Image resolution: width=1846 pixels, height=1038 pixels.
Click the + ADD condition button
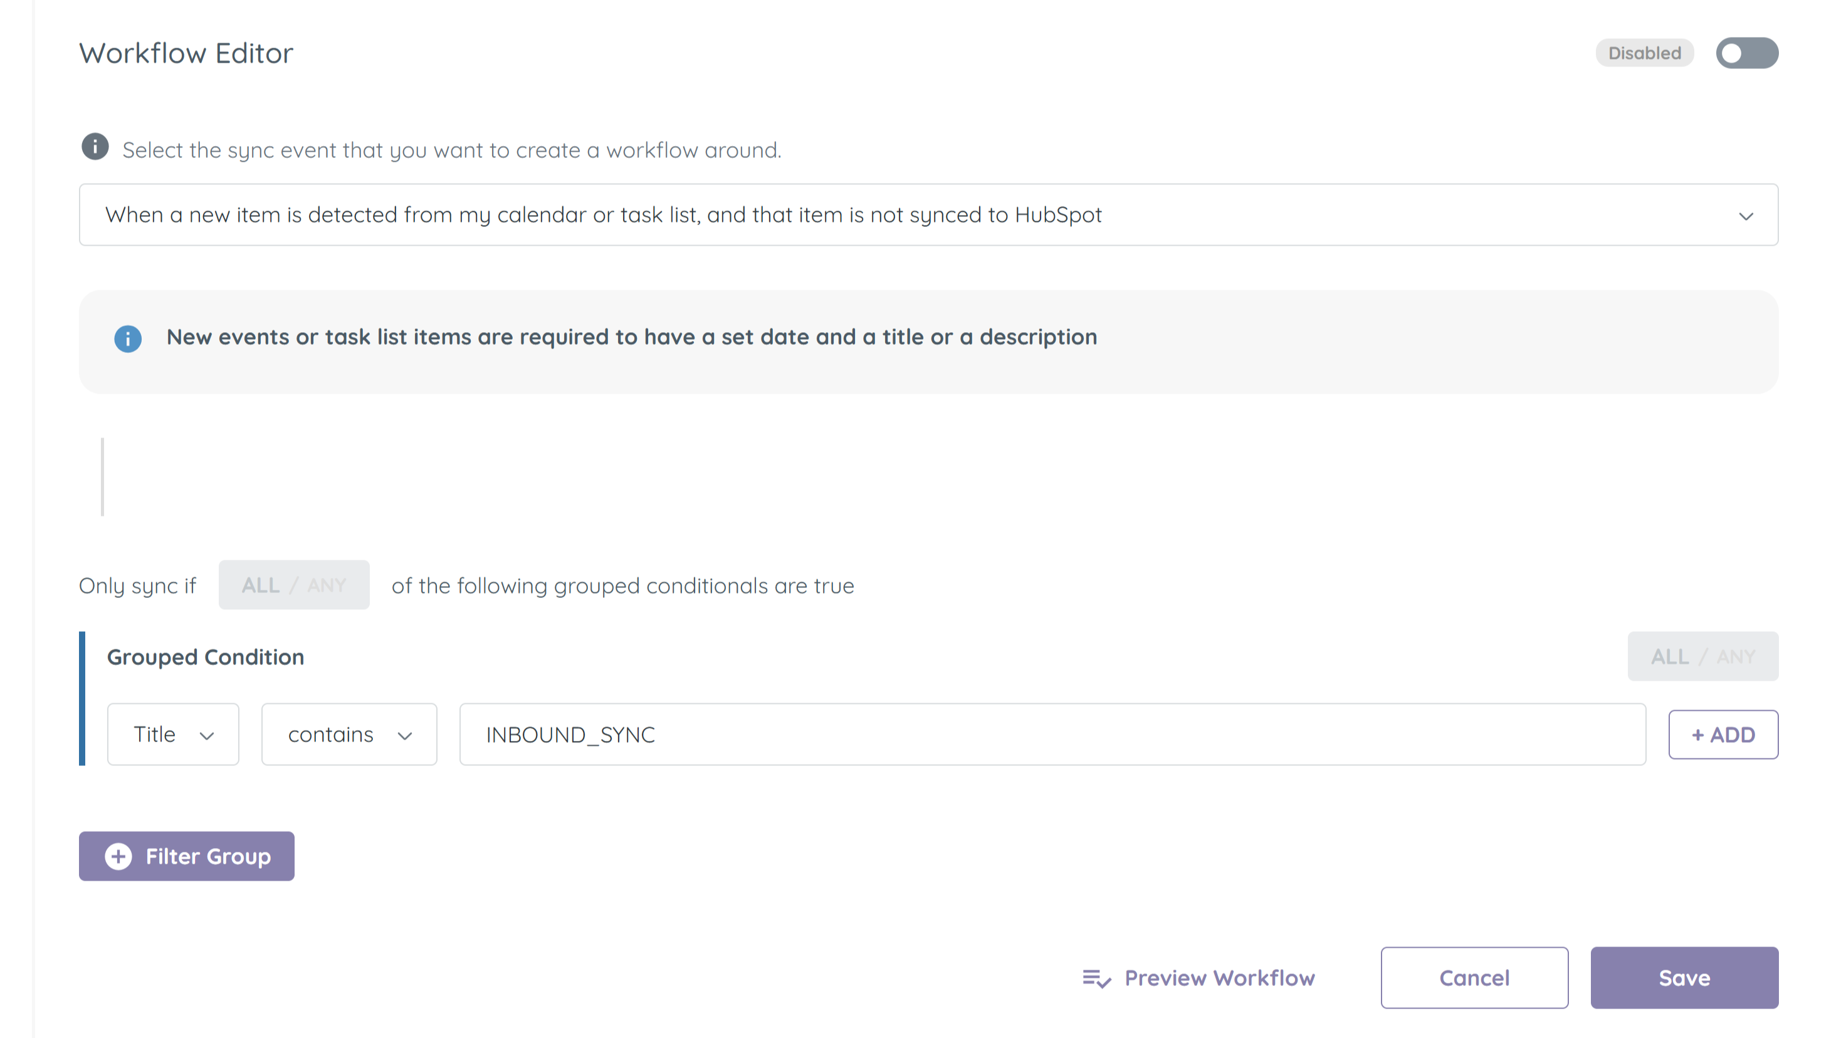[1723, 734]
